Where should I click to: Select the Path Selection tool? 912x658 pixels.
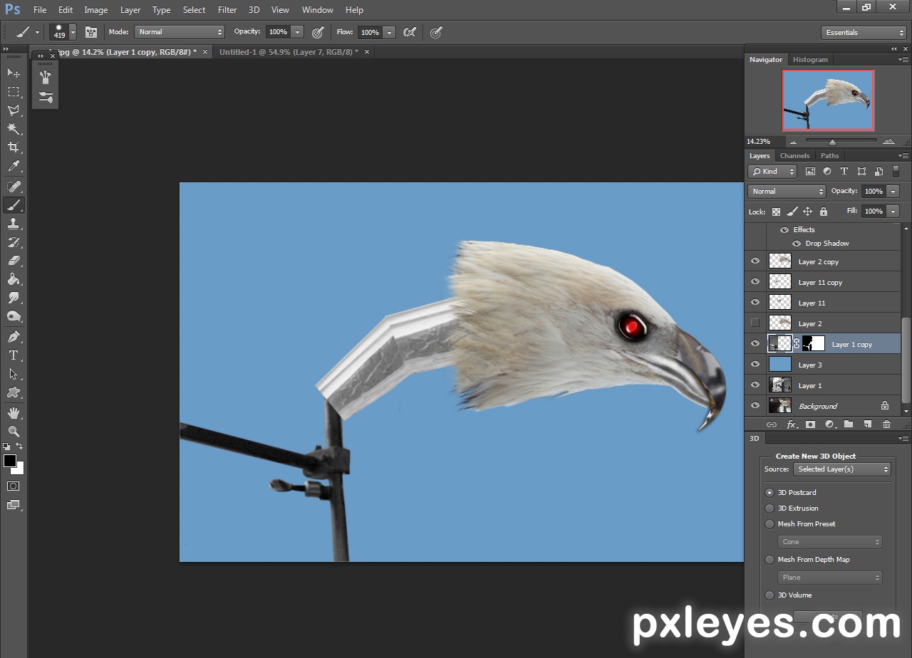[14, 373]
